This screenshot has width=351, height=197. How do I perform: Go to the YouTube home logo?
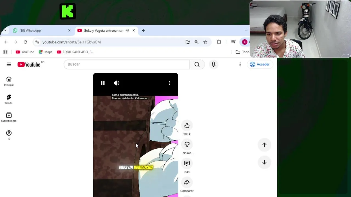click(29, 64)
